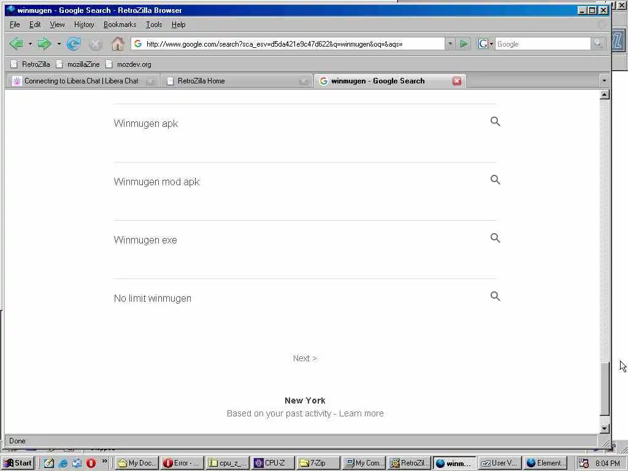Click the Stop loading icon
Image resolution: width=628 pixels, height=471 pixels.
[x=95, y=44]
